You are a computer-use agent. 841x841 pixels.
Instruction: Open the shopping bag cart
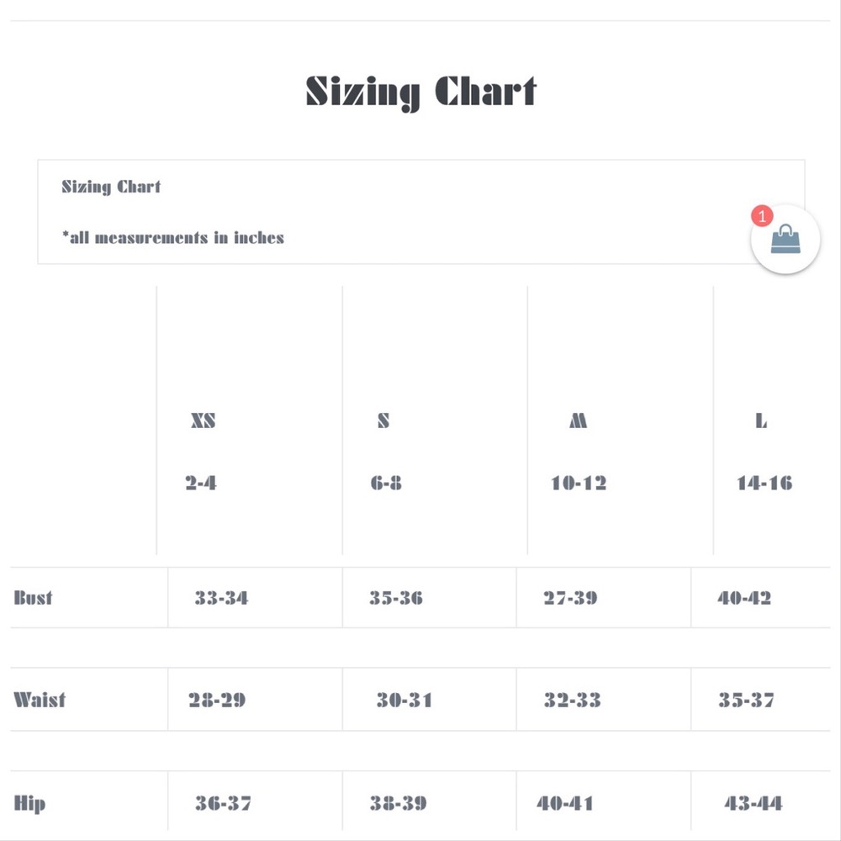(785, 240)
